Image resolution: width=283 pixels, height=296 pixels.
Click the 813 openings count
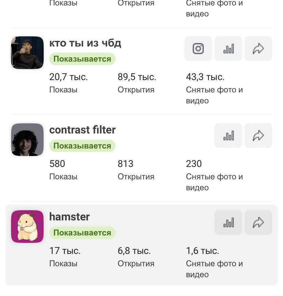(x=125, y=164)
